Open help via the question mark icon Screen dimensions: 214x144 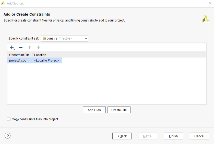(7, 136)
